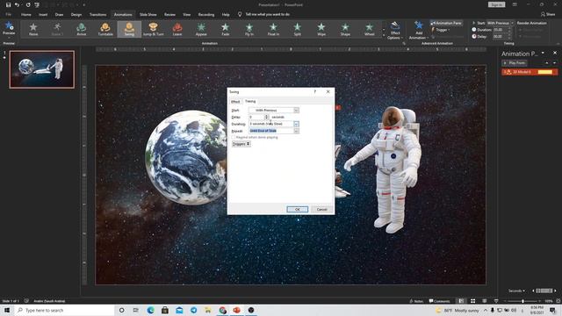Open the Slide Show ribbon tab
Image resolution: width=562 pixels, height=316 pixels.
tap(148, 15)
